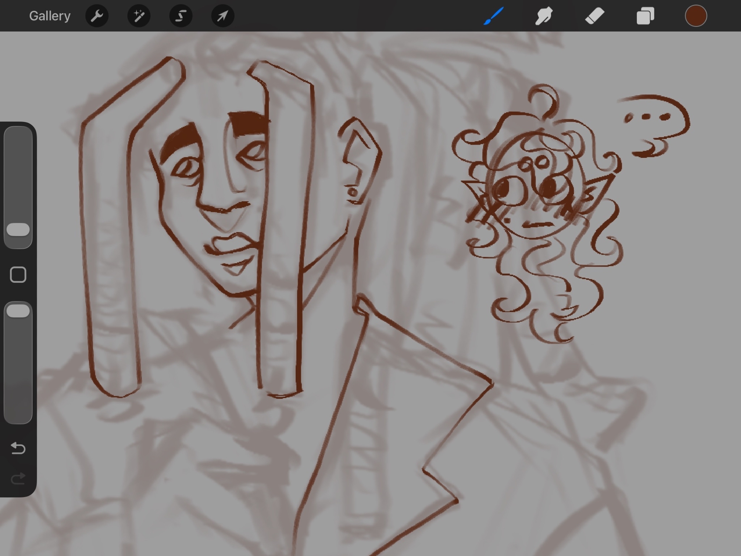Select the Brush tool
The image size is (741, 556).
click(494, 16)
